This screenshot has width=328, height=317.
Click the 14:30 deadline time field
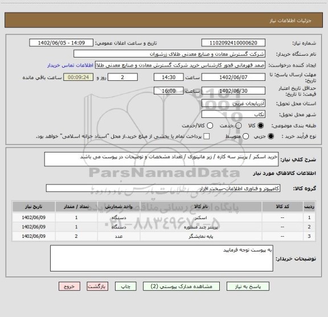click(169, 77)
